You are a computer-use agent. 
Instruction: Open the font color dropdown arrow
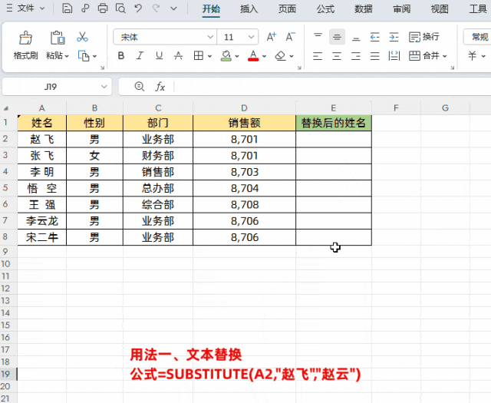[x=264, y=56]
